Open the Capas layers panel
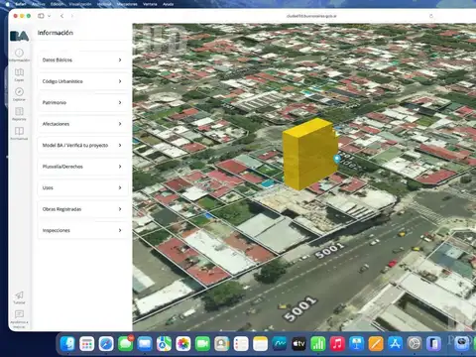This screenshot has width=476, height=357. point(19,74)
